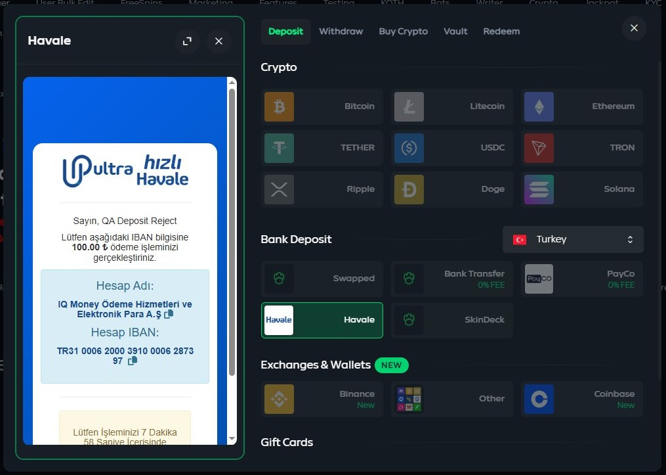
Task: Select the TRON logo icon
Action: pos(539,148)
